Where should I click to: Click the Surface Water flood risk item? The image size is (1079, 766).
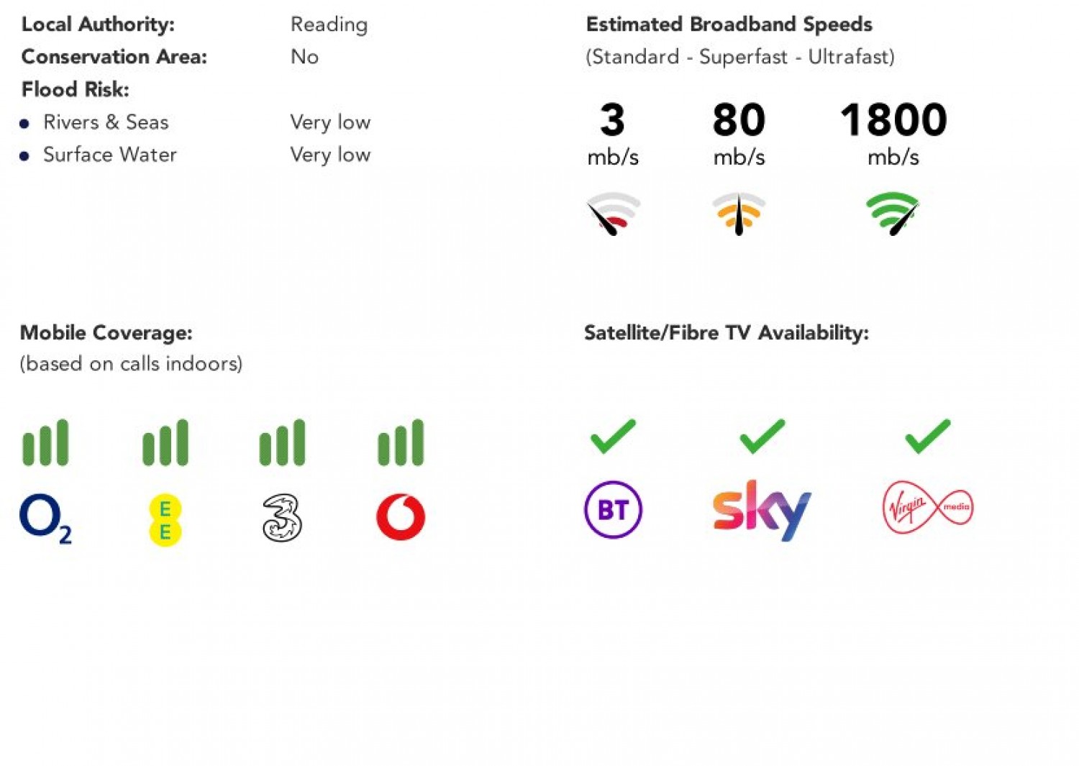109,155
